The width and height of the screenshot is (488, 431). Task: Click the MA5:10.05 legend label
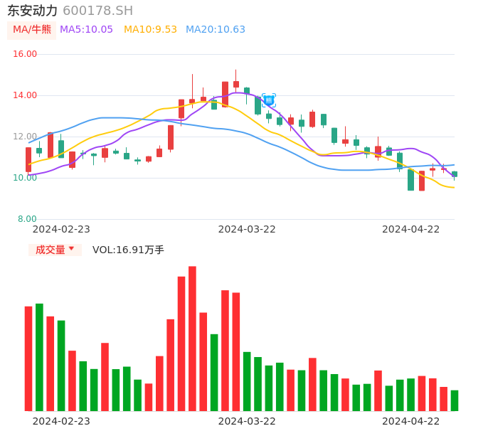[86, 30]
